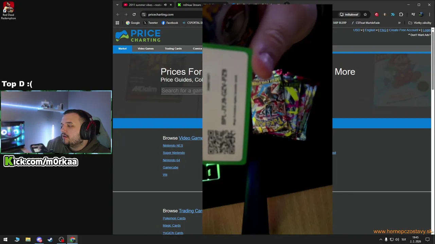435x244 pixels.
Task: Expand hidden bookmarks overflow chevron
Action: point(399,23)
